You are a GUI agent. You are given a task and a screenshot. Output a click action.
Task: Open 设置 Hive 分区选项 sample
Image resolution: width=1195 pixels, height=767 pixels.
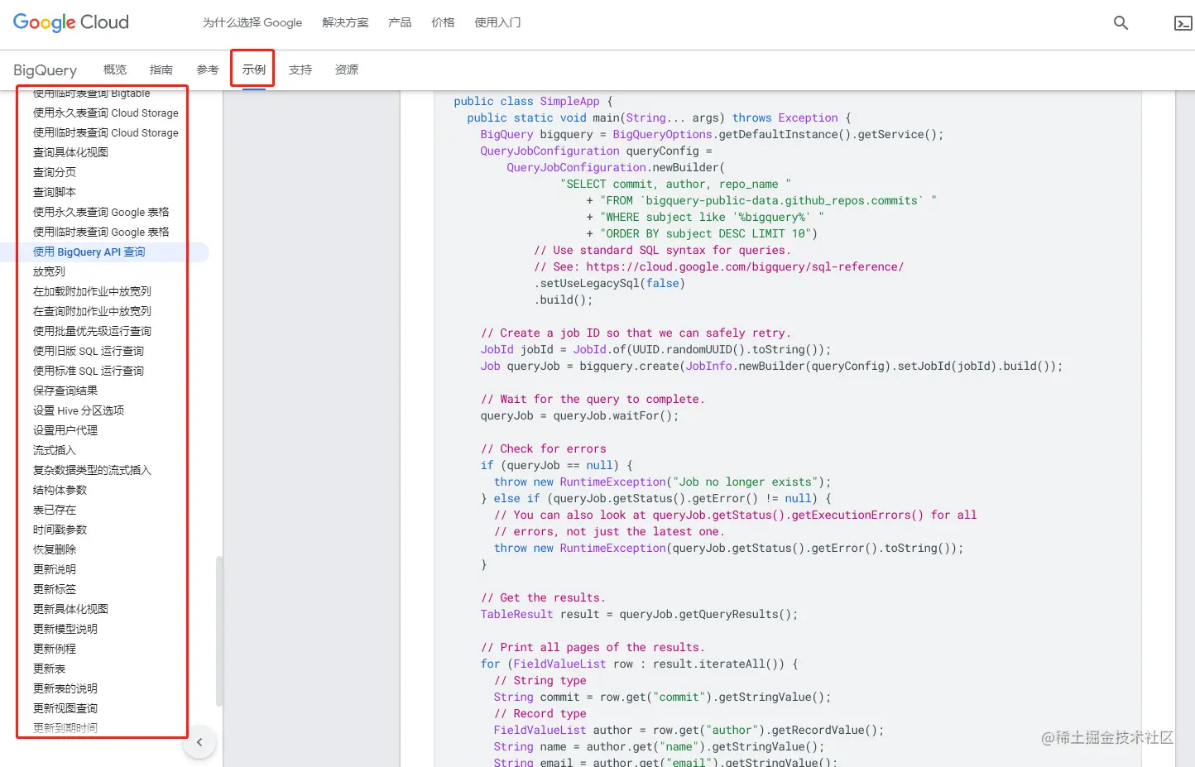(79, 410)
